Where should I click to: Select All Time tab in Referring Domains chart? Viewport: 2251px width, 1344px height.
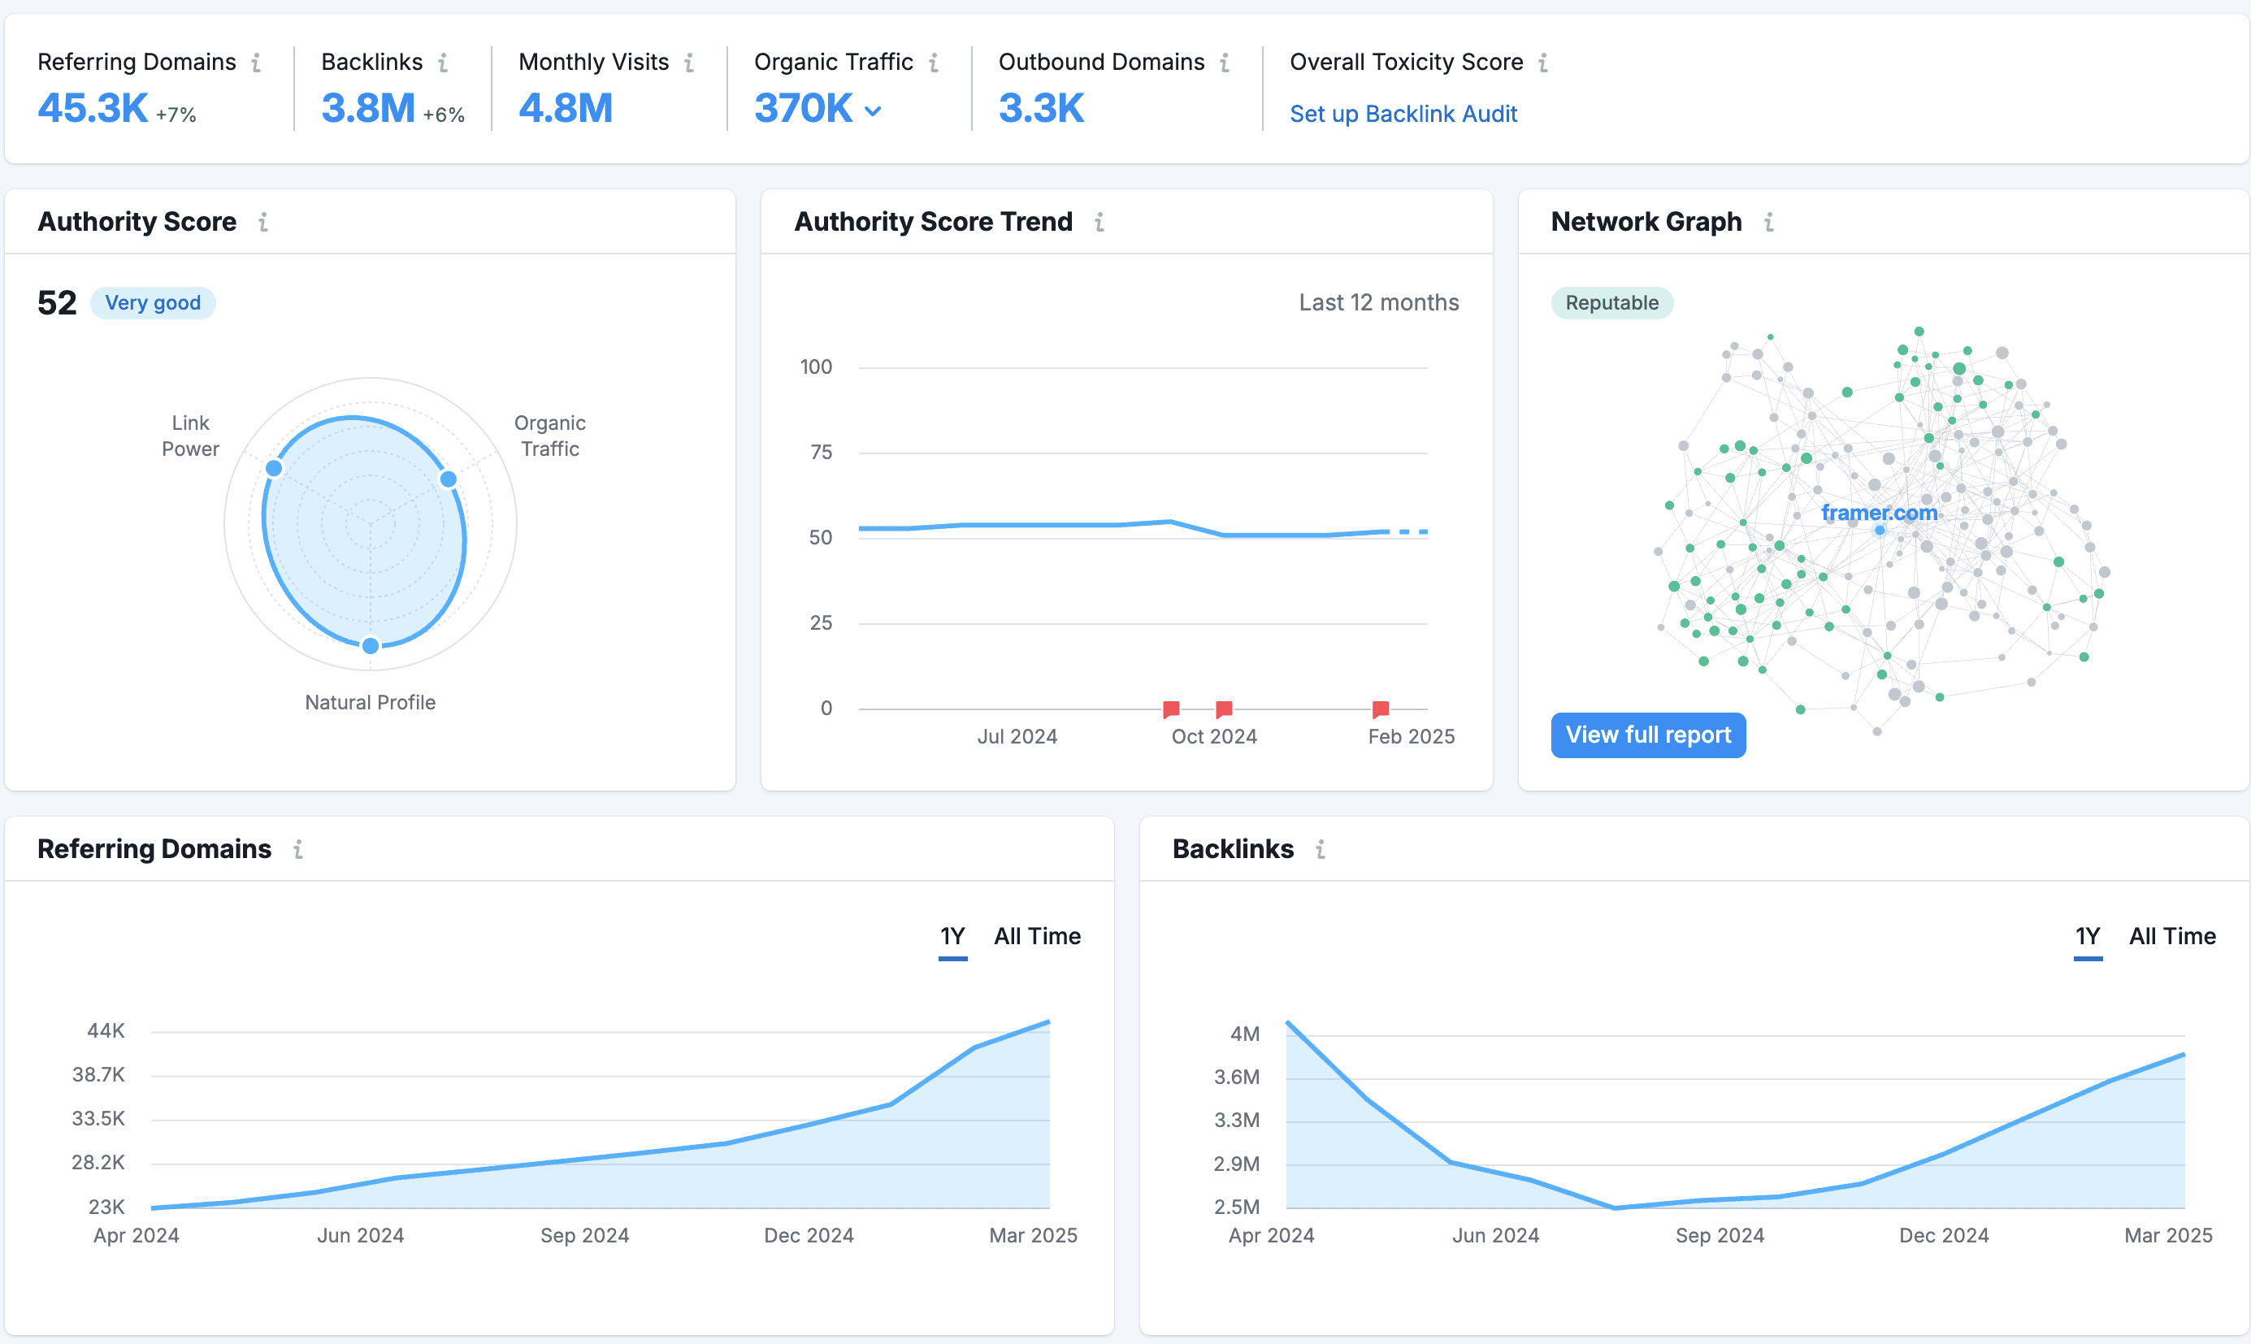[x=1037, y=936]
